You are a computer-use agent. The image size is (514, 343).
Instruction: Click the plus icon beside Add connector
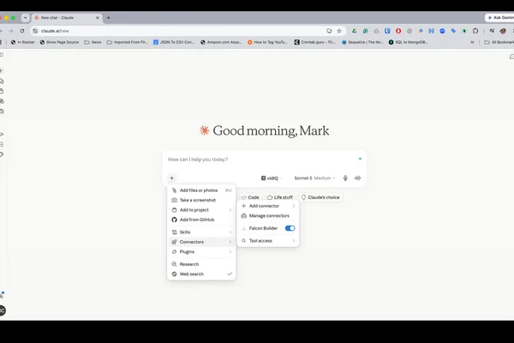(x=244, y=206)
